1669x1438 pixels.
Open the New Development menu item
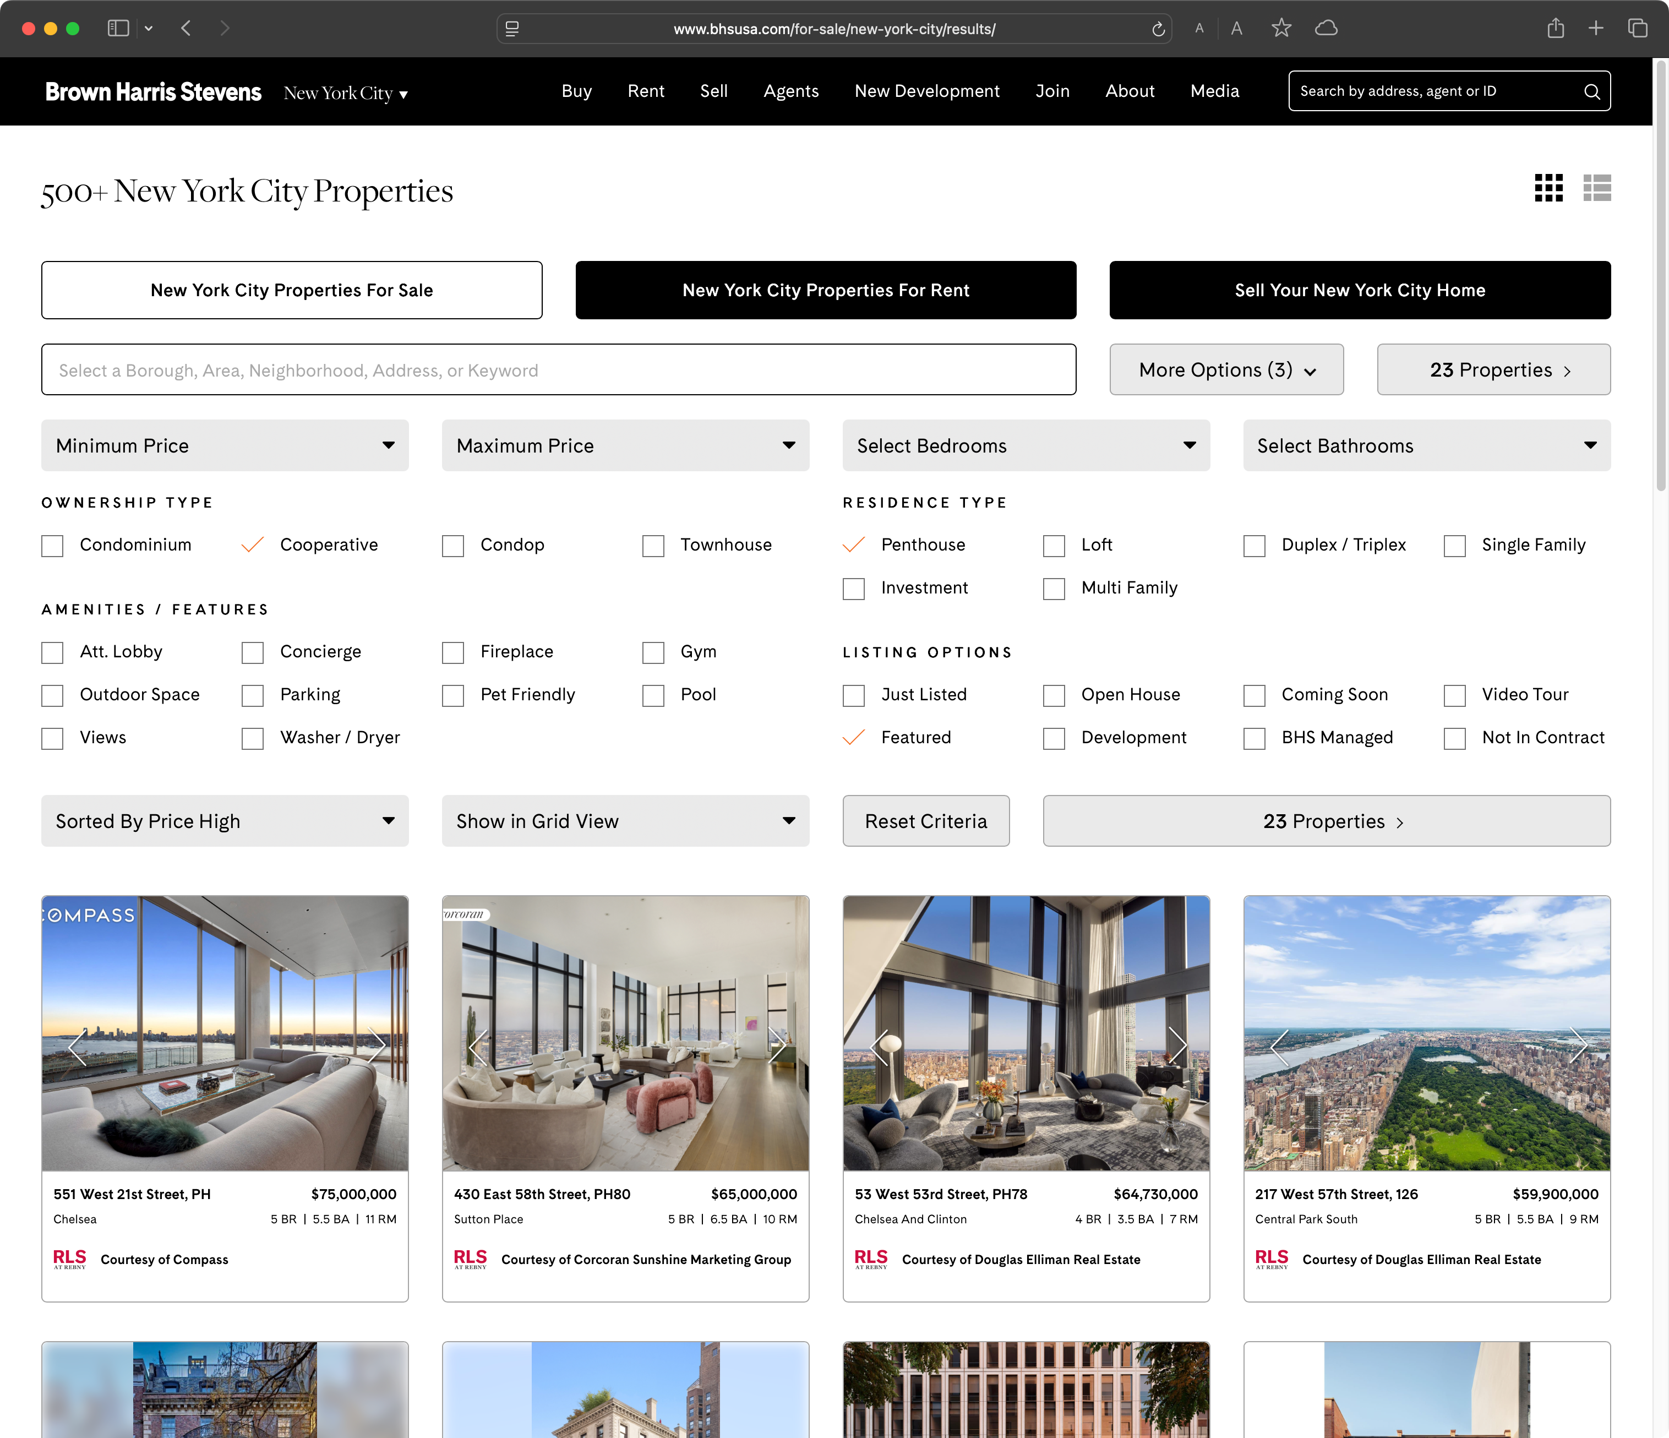point(927,91)
